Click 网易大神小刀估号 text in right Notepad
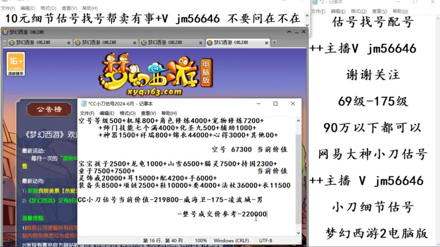 click(373, 154)
